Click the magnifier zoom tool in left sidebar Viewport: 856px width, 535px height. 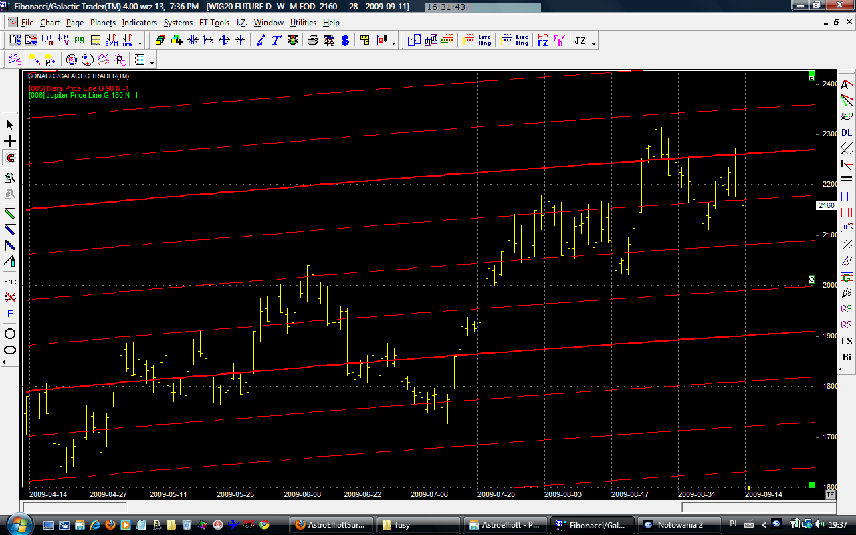[10, 177]
